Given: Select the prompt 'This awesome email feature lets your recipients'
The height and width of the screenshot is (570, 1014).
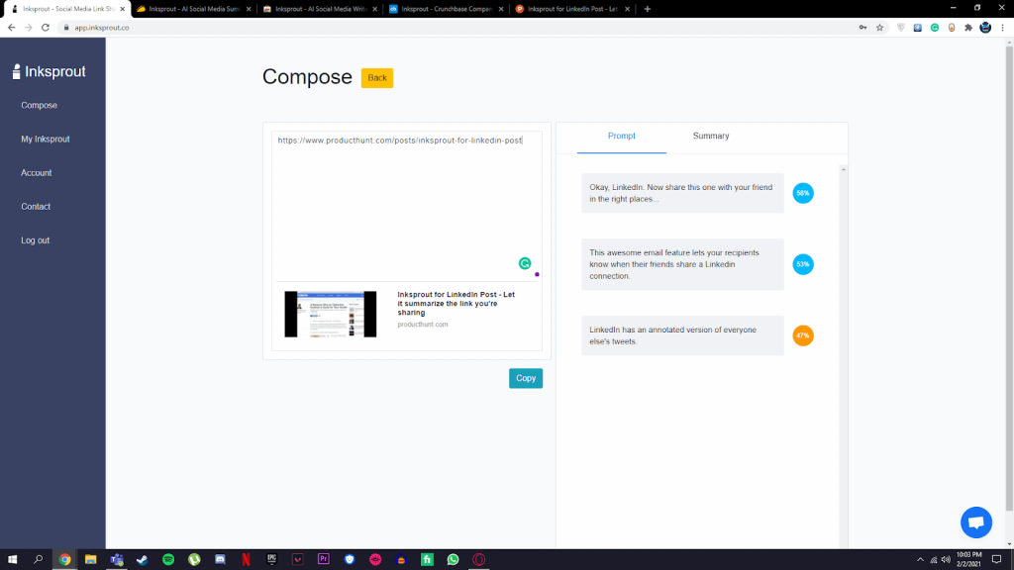Looking at the screenshot, I should (x=682, y=264).
